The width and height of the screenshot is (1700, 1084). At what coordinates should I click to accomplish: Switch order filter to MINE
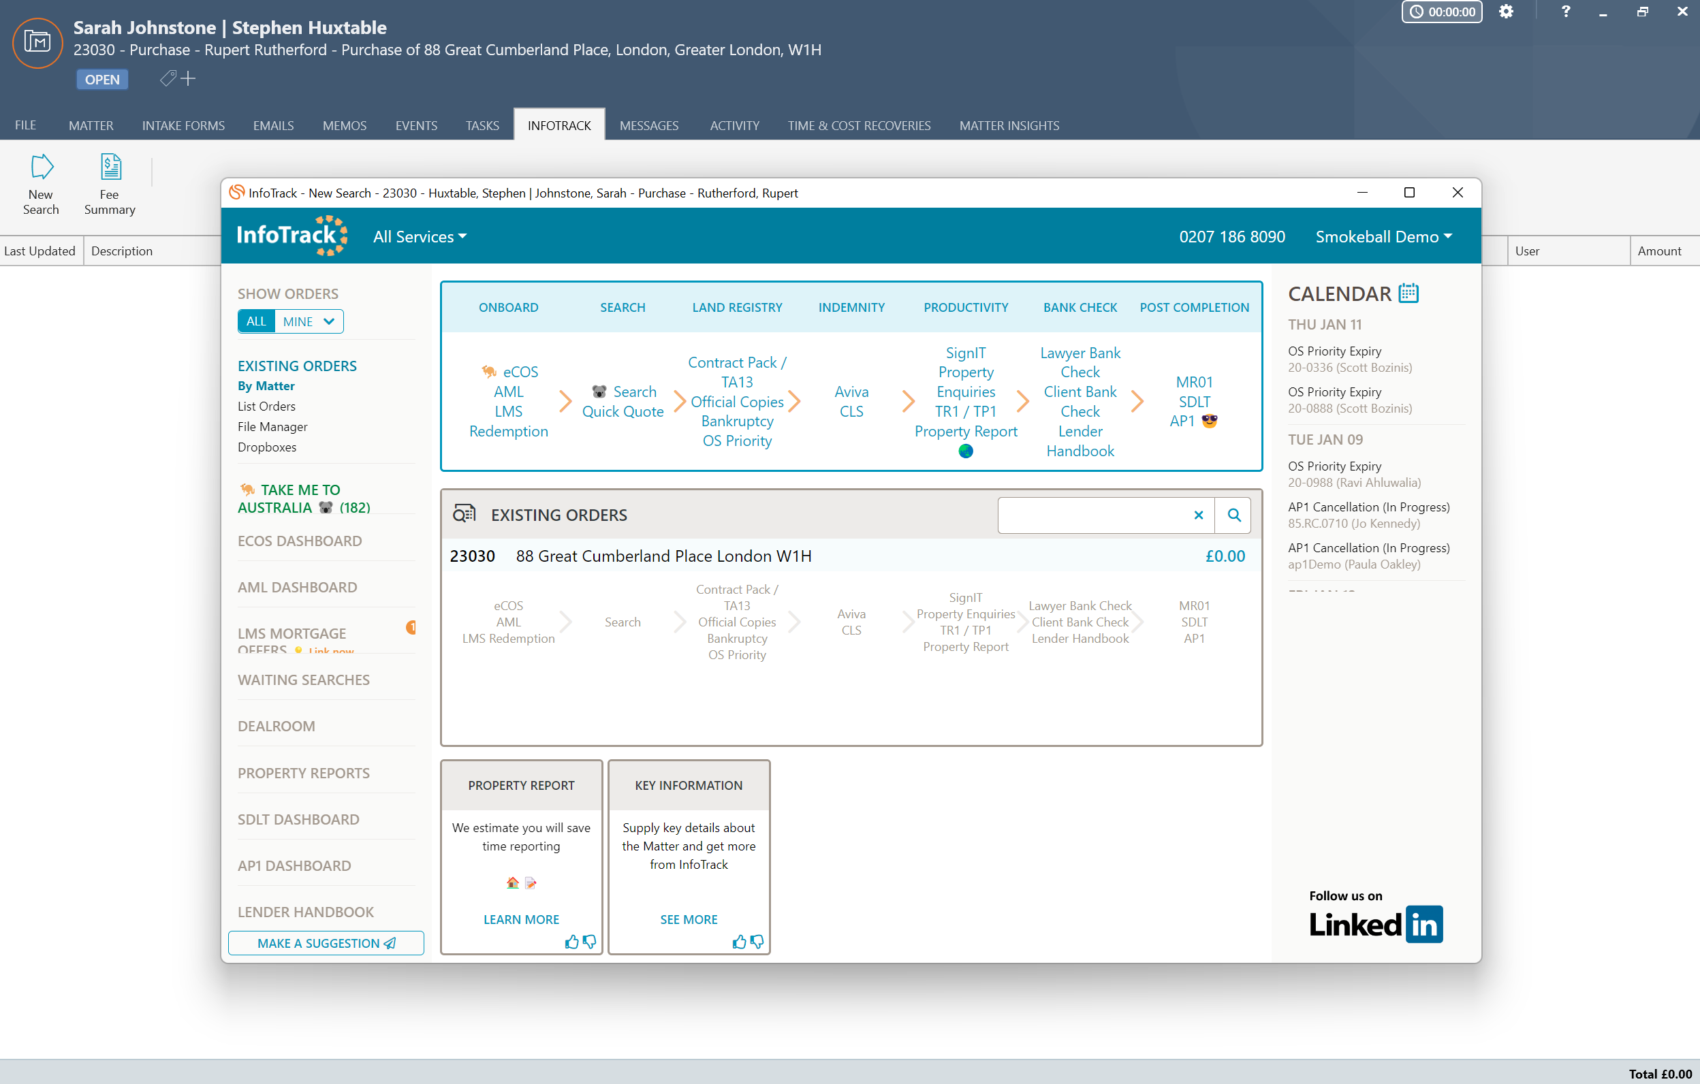point(297,322)
